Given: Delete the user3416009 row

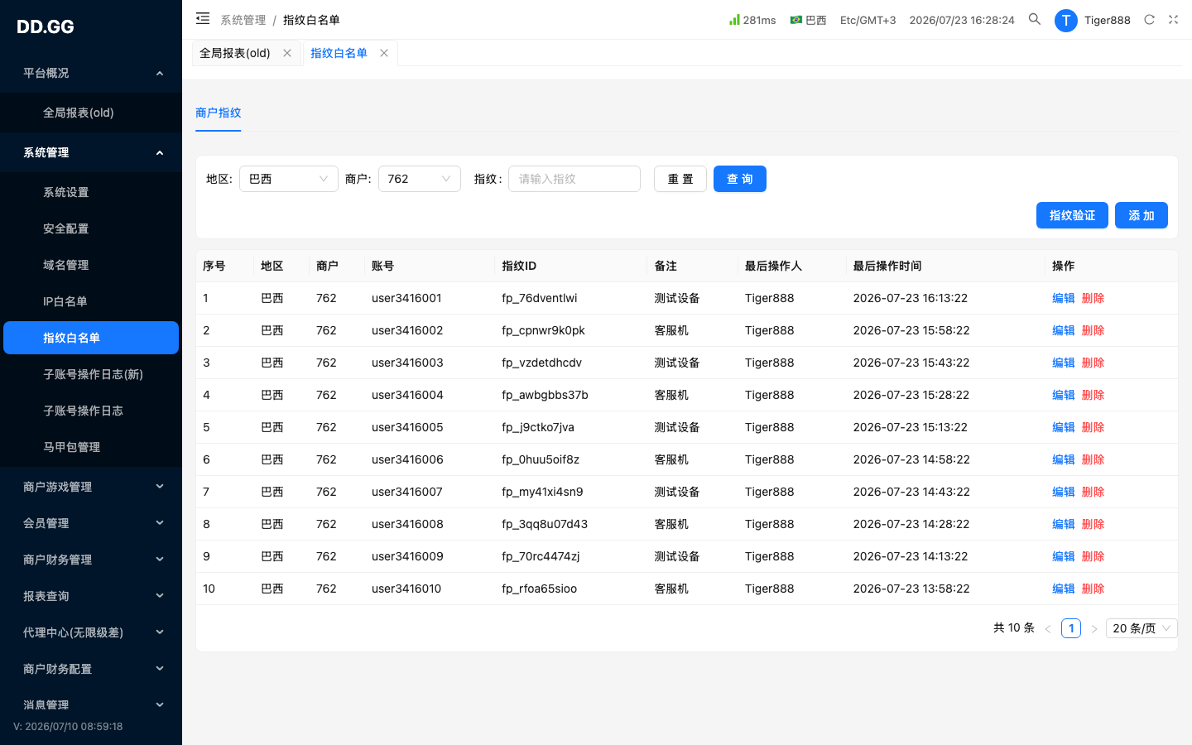Looking at the screenshot, I should [1093, 556].
